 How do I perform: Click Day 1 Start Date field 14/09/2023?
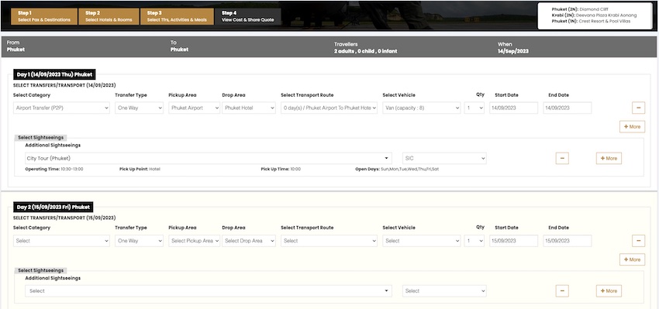tap(513, 108)
